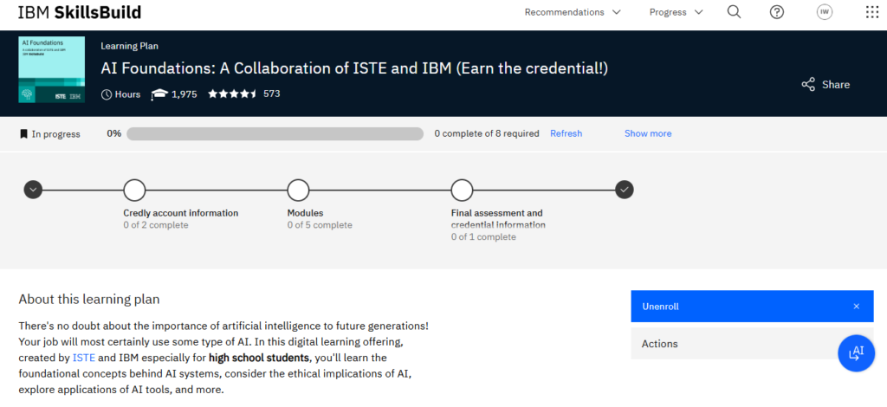Click the 1,975 enrollment count
887x407 pixels.
coord(185,94)
